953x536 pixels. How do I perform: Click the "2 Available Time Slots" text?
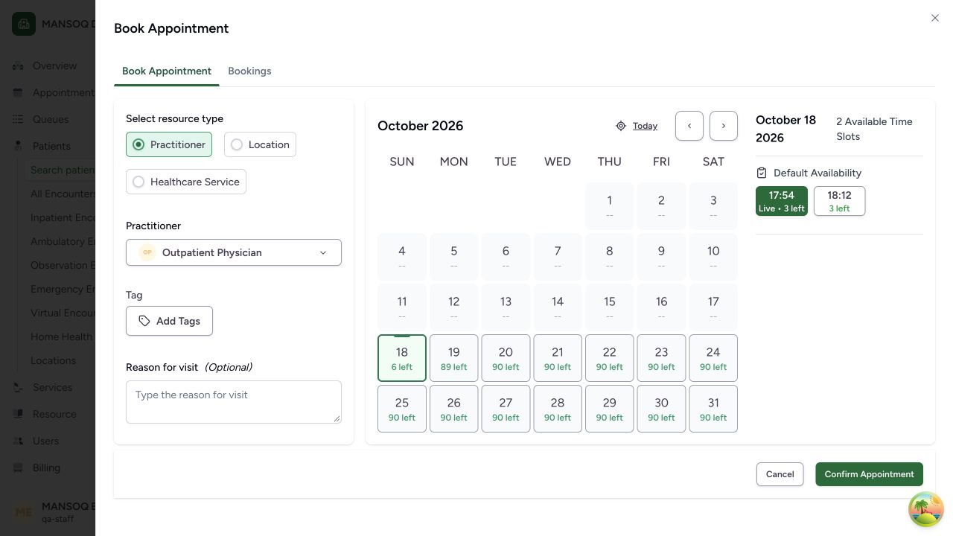[x=874, y=129]
